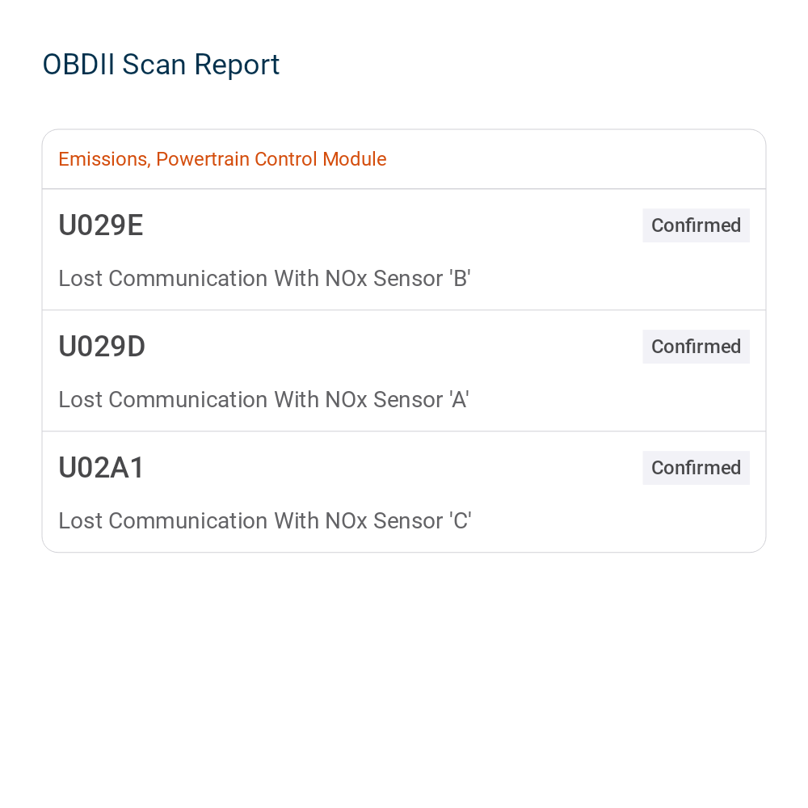Screen dimensions: 808x808
Task: Select the NOx Sensor 'C' description text
Action: 265,520
